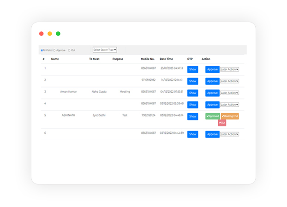
Task: Click the orange Meeting End badge
Action: pyautogui.click(x=230, y=116)
